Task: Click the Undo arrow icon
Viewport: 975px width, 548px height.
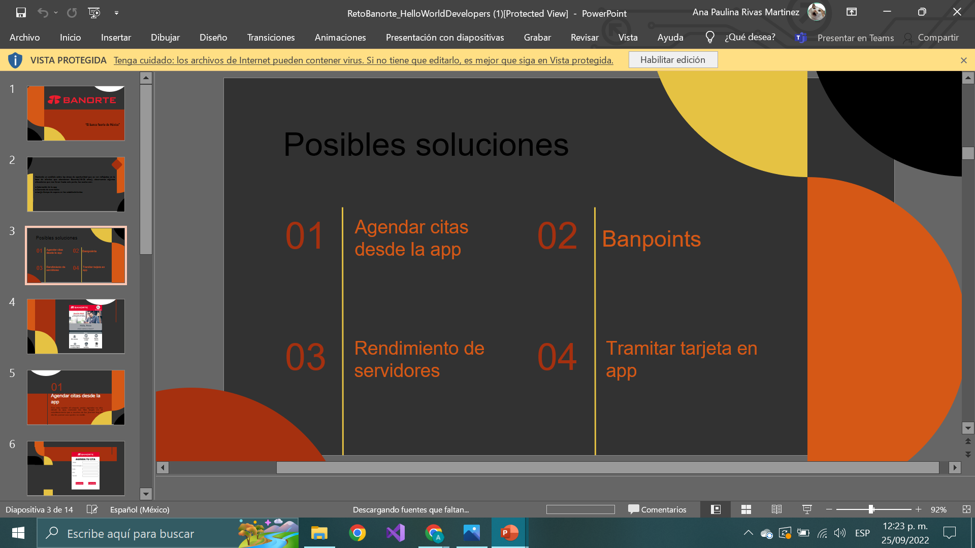Action: coord(43,13)
